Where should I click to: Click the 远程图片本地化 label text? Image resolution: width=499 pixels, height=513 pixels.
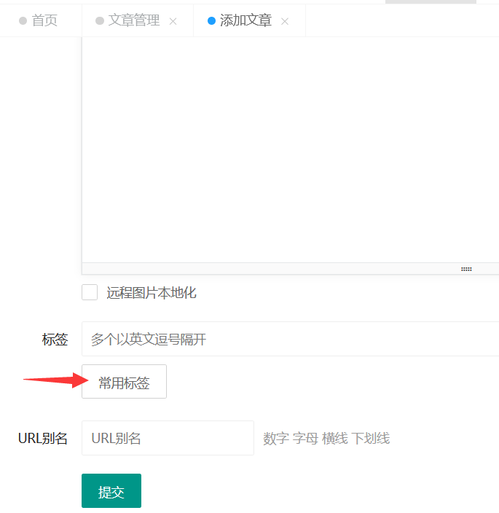tap(152, 292)
